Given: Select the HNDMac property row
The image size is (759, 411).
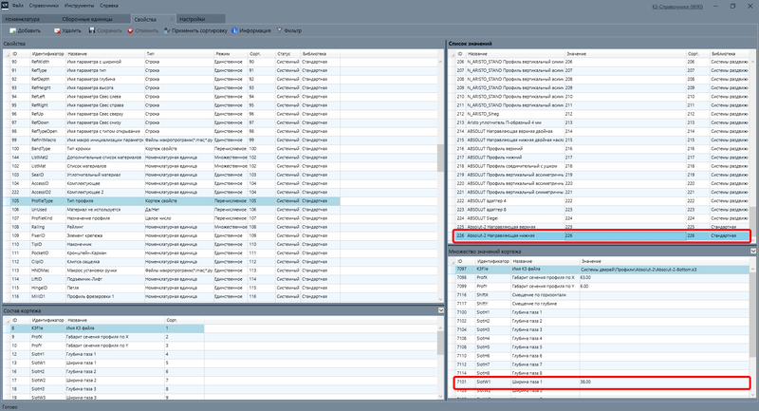Looking at the screenshot, I should point(172,271).
